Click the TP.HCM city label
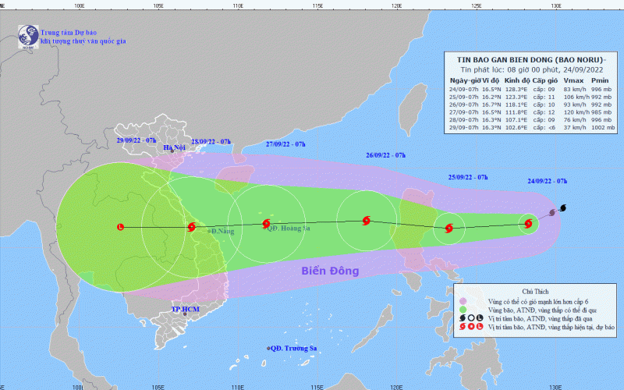This screenshot has height=390, width=624. pos(185,310)
